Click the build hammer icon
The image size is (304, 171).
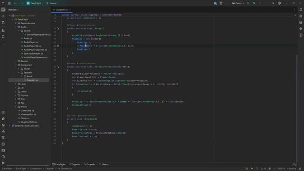(x=221, y=3)
